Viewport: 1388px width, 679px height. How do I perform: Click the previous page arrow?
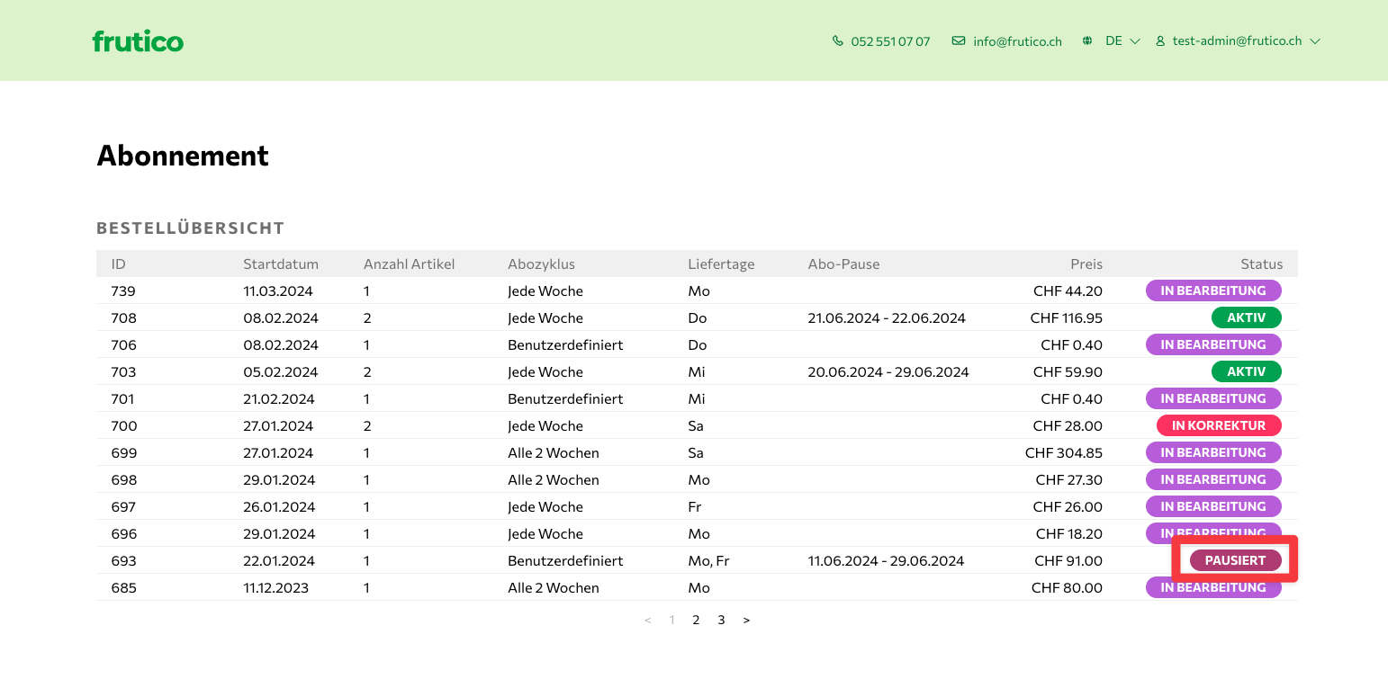coord(647,620)
